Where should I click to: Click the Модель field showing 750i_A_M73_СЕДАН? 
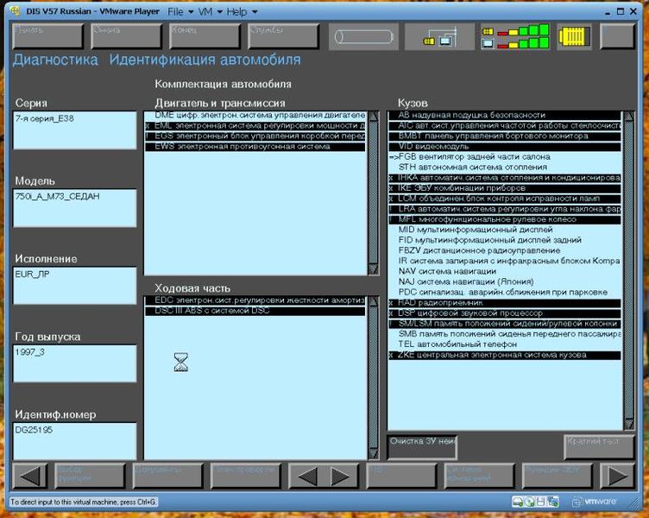click(75, 208)
